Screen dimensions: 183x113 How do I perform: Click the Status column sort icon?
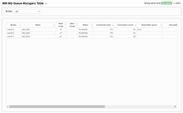(x=92, y=25)
